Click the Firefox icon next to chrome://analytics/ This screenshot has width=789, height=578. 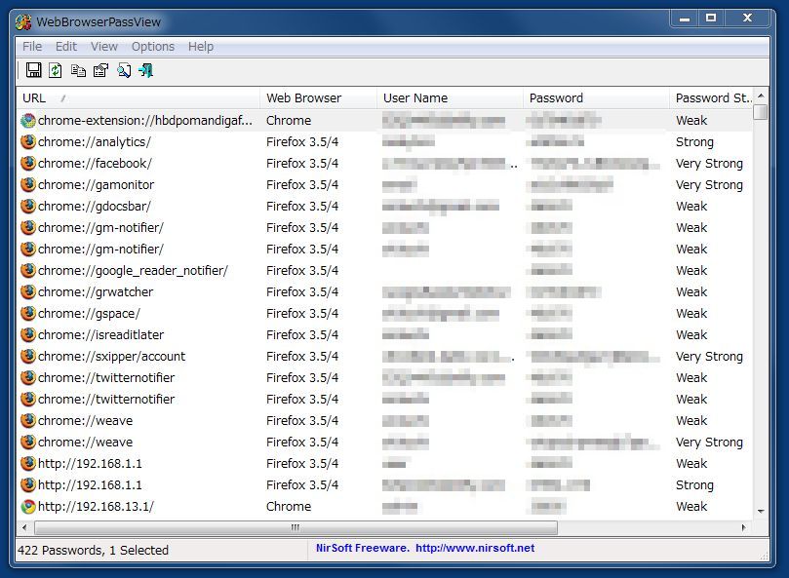point(28,142)
